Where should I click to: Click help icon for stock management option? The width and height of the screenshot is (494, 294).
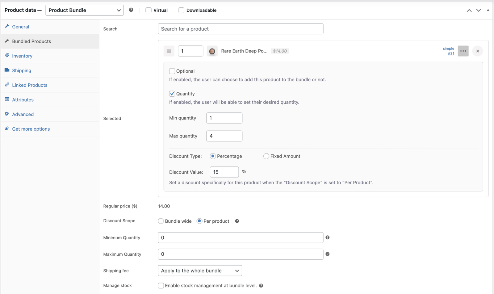coord(261,286)
